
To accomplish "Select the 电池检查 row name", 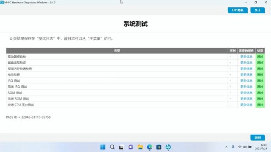I will pos(14,75).
